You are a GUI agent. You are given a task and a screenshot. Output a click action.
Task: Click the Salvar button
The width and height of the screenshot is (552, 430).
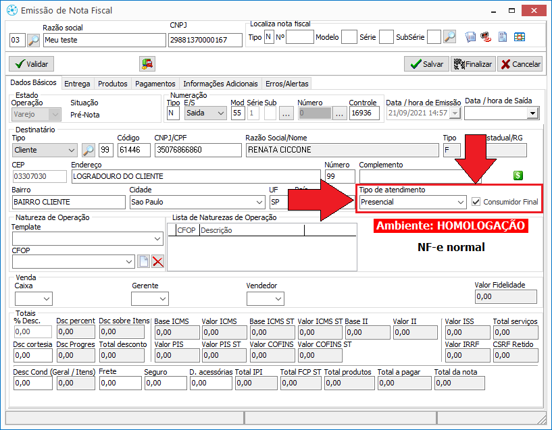coord(426,64)
